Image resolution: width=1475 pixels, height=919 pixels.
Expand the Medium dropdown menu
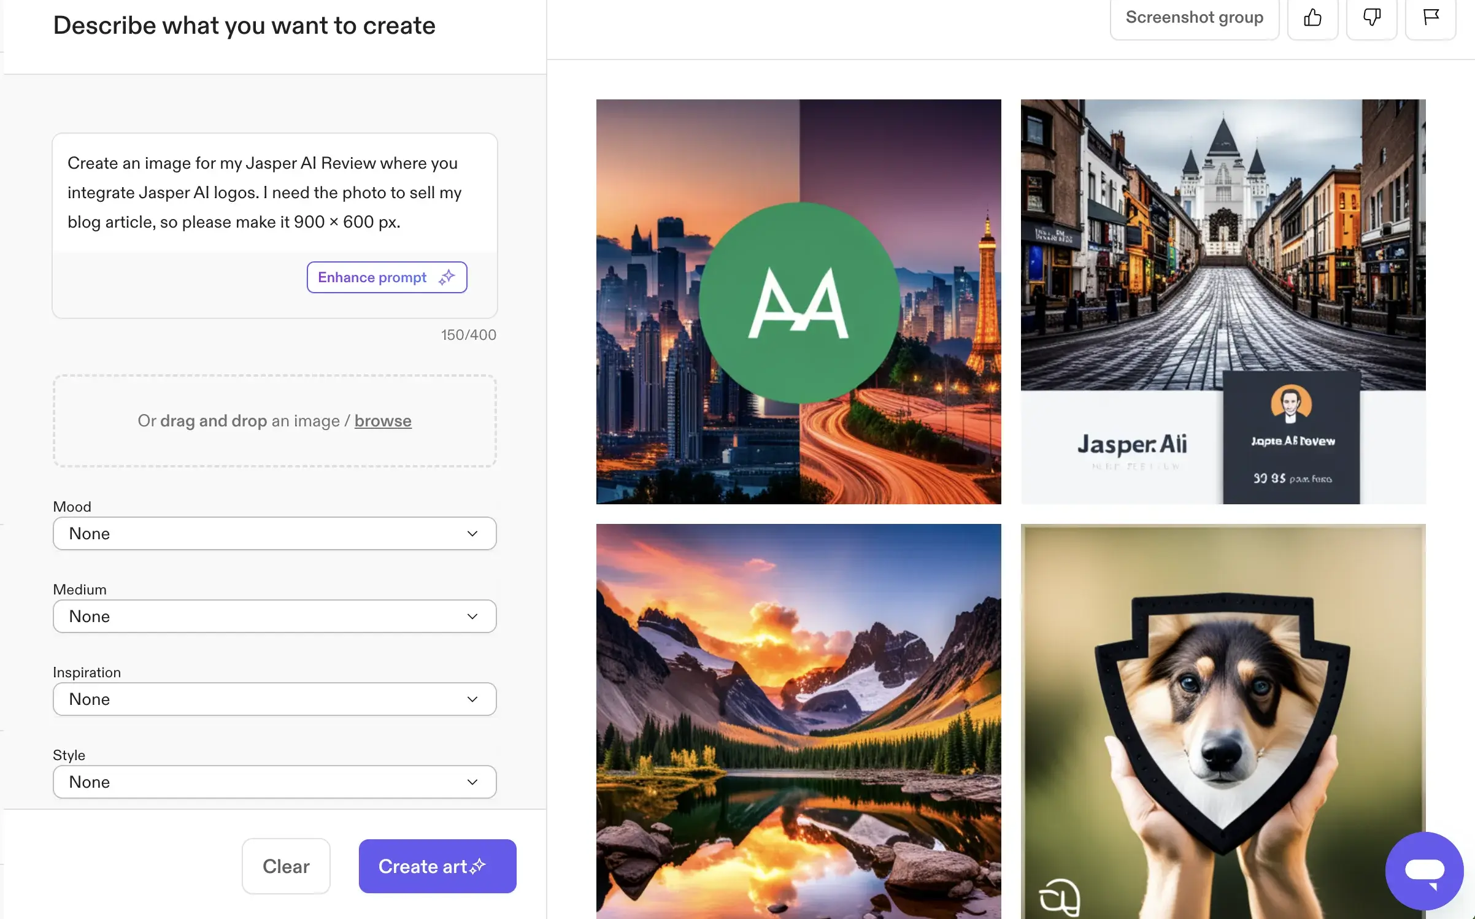pyautogui.click(x=274, y=615)
